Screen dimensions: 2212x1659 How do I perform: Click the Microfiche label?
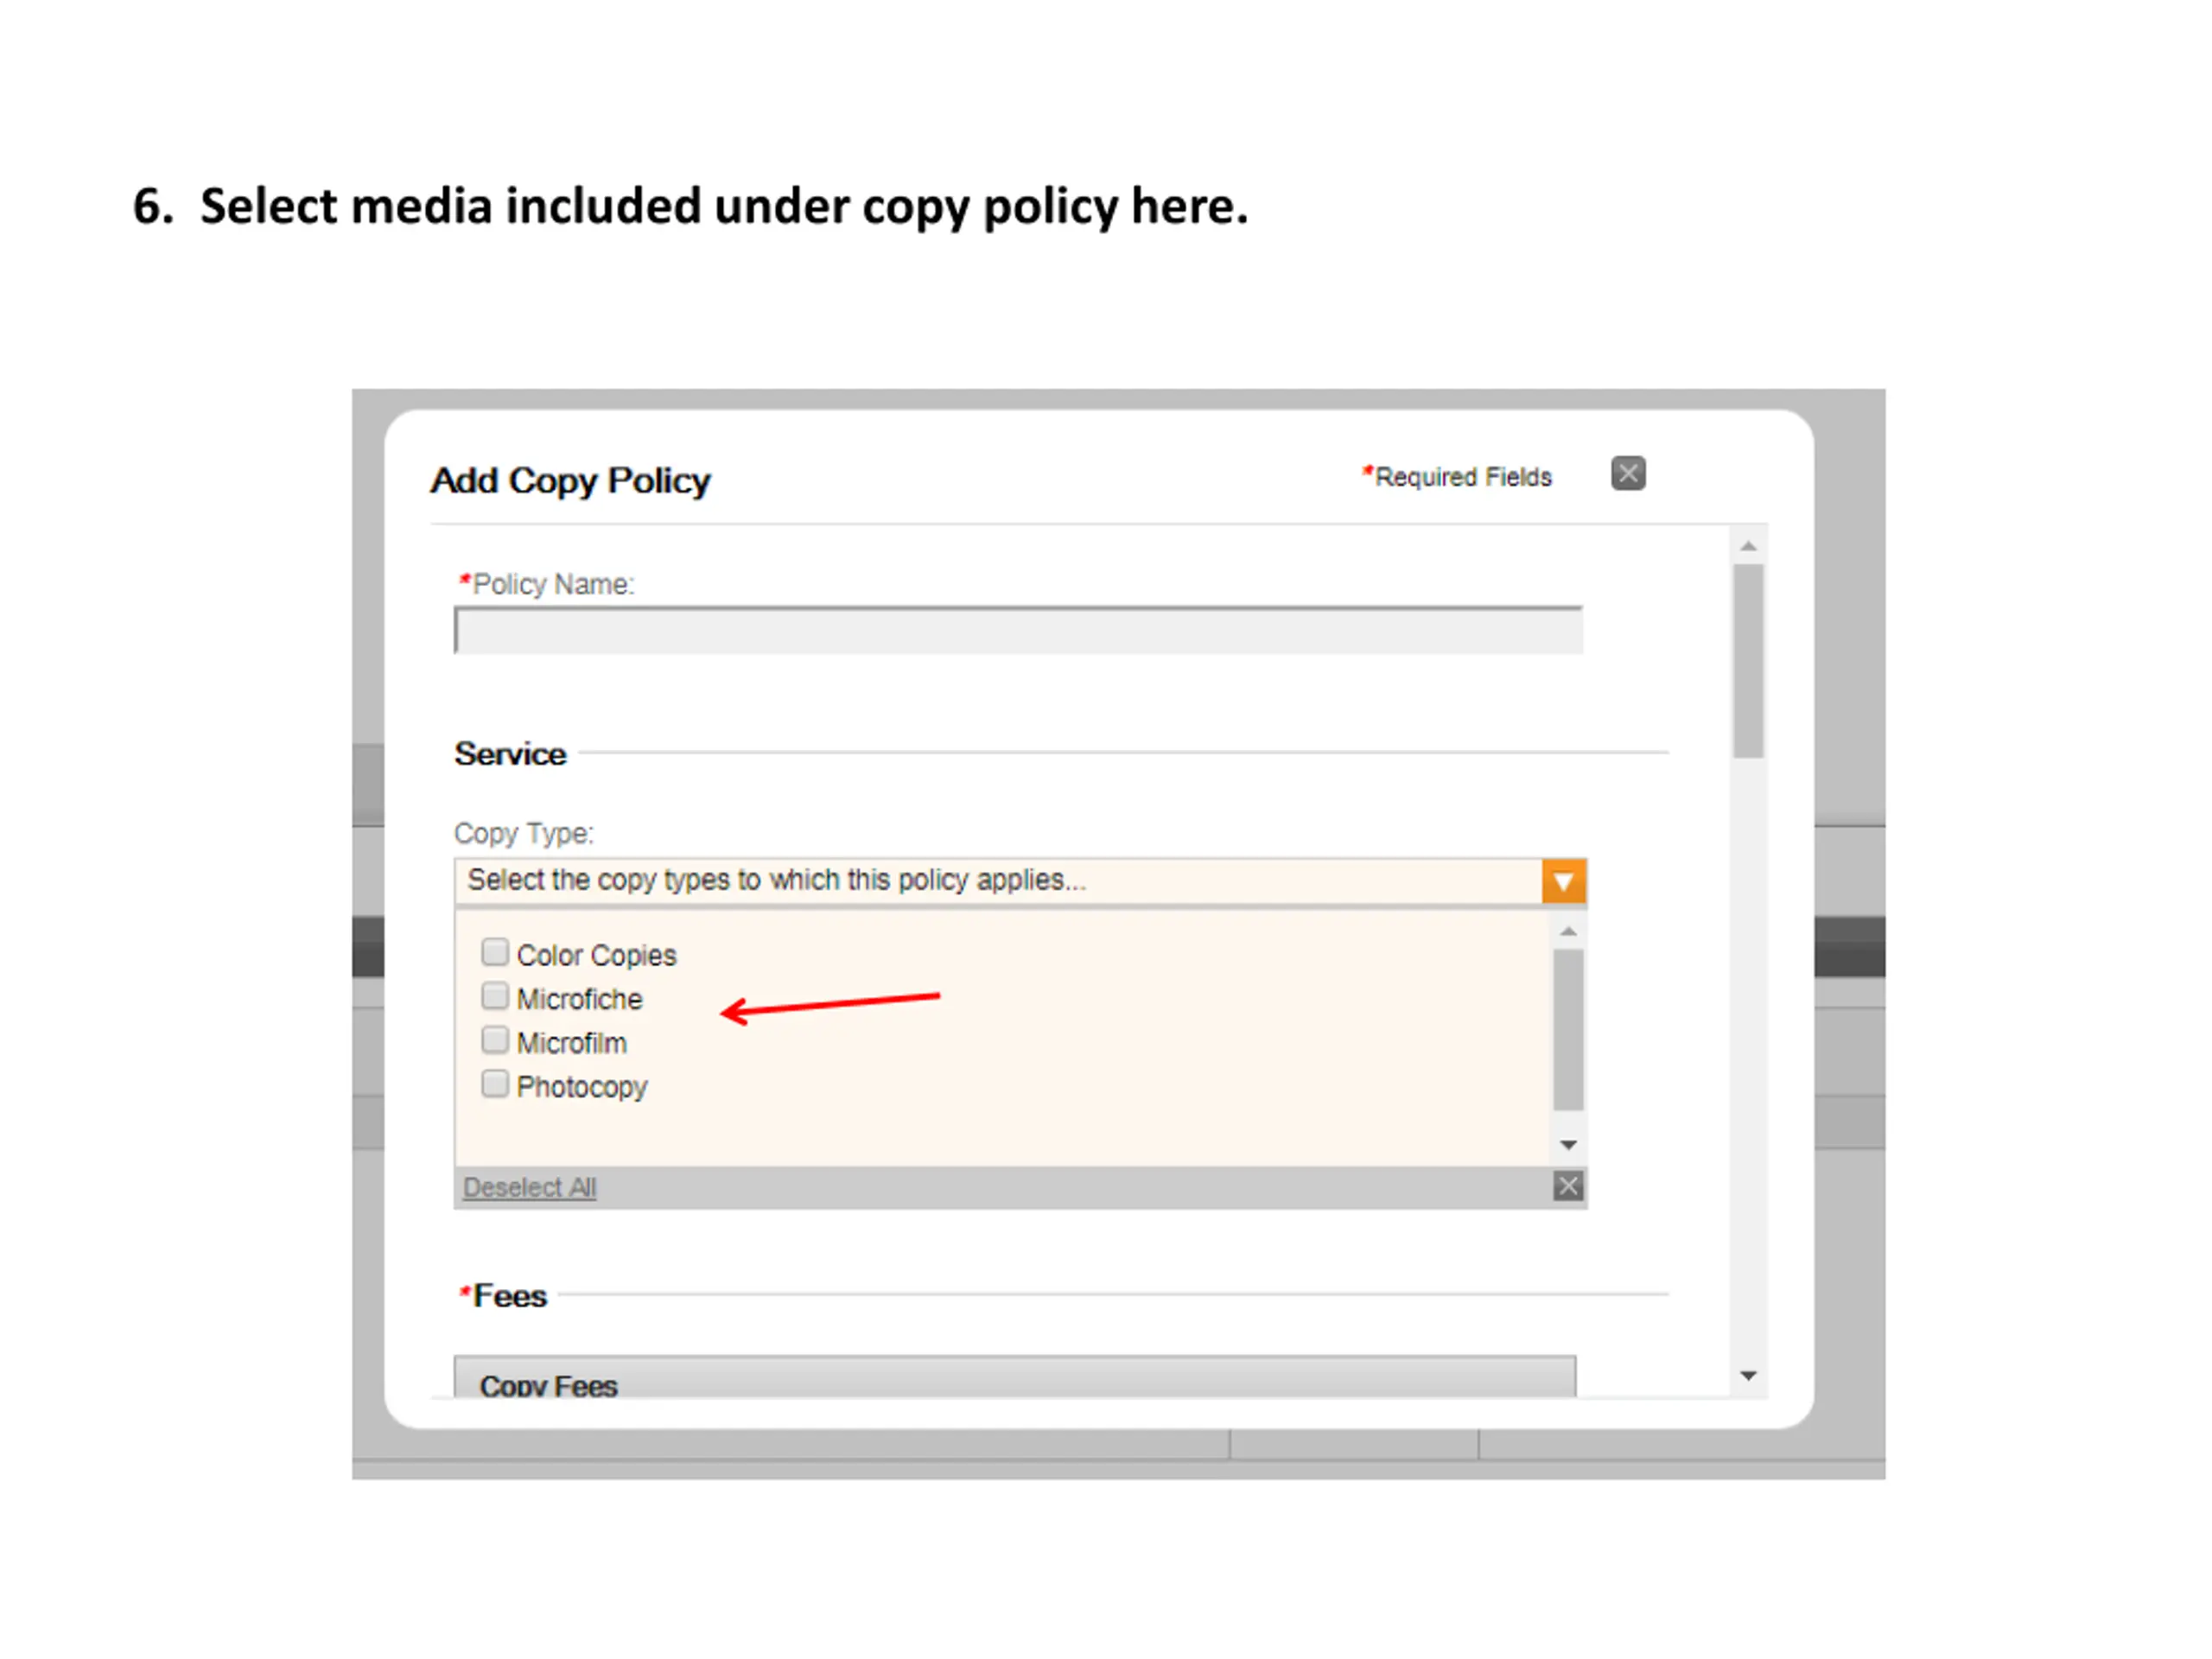click(579, 1000)
